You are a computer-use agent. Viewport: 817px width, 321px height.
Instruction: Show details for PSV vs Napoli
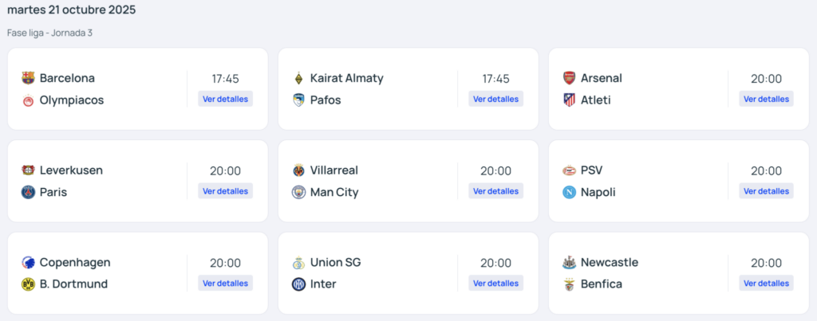[767, 191]
